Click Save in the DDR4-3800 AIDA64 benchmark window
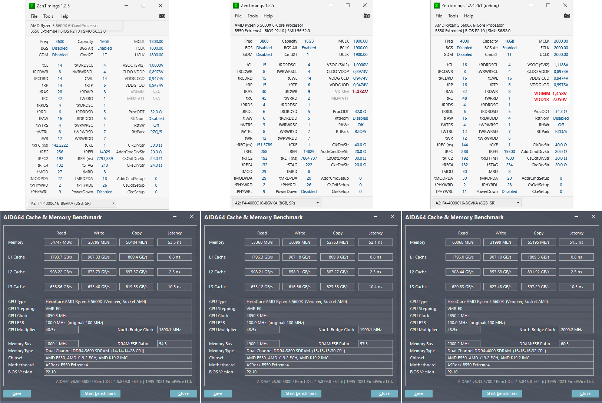 (218, 393)
